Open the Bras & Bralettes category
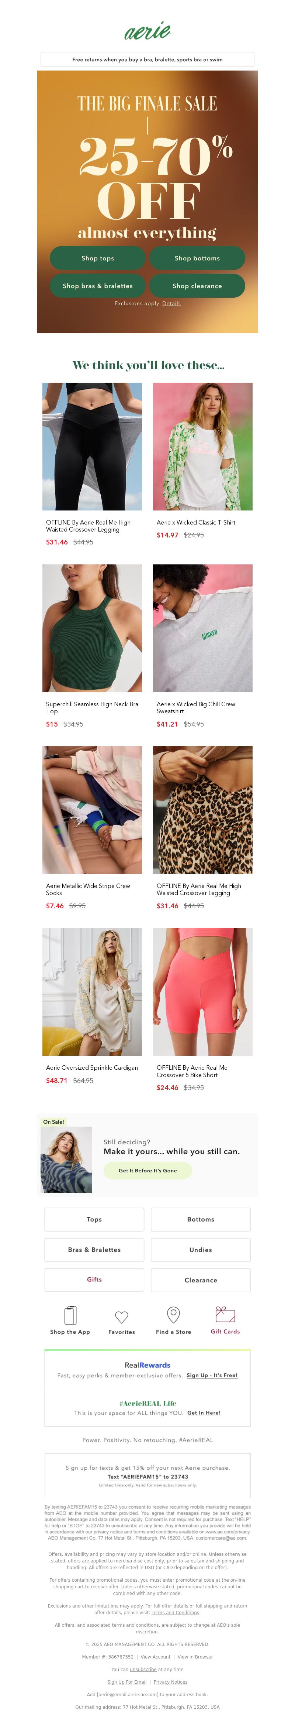Screen dimensions: 295x1725 point(94,1250)
